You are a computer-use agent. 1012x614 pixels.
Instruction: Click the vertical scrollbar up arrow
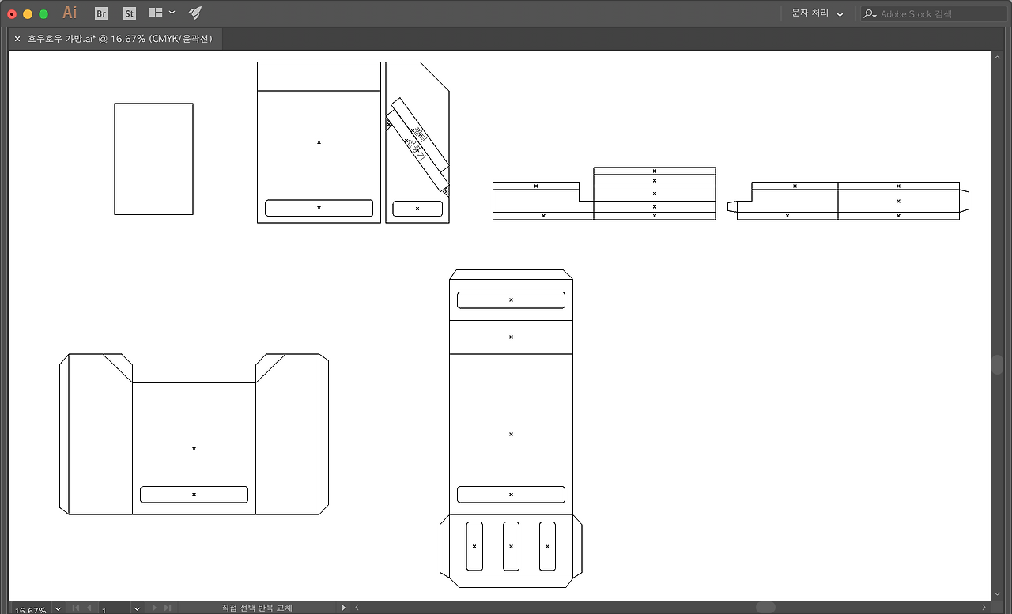point(998,56)
